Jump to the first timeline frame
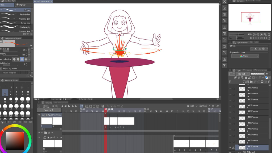 [x=62, y=106]
